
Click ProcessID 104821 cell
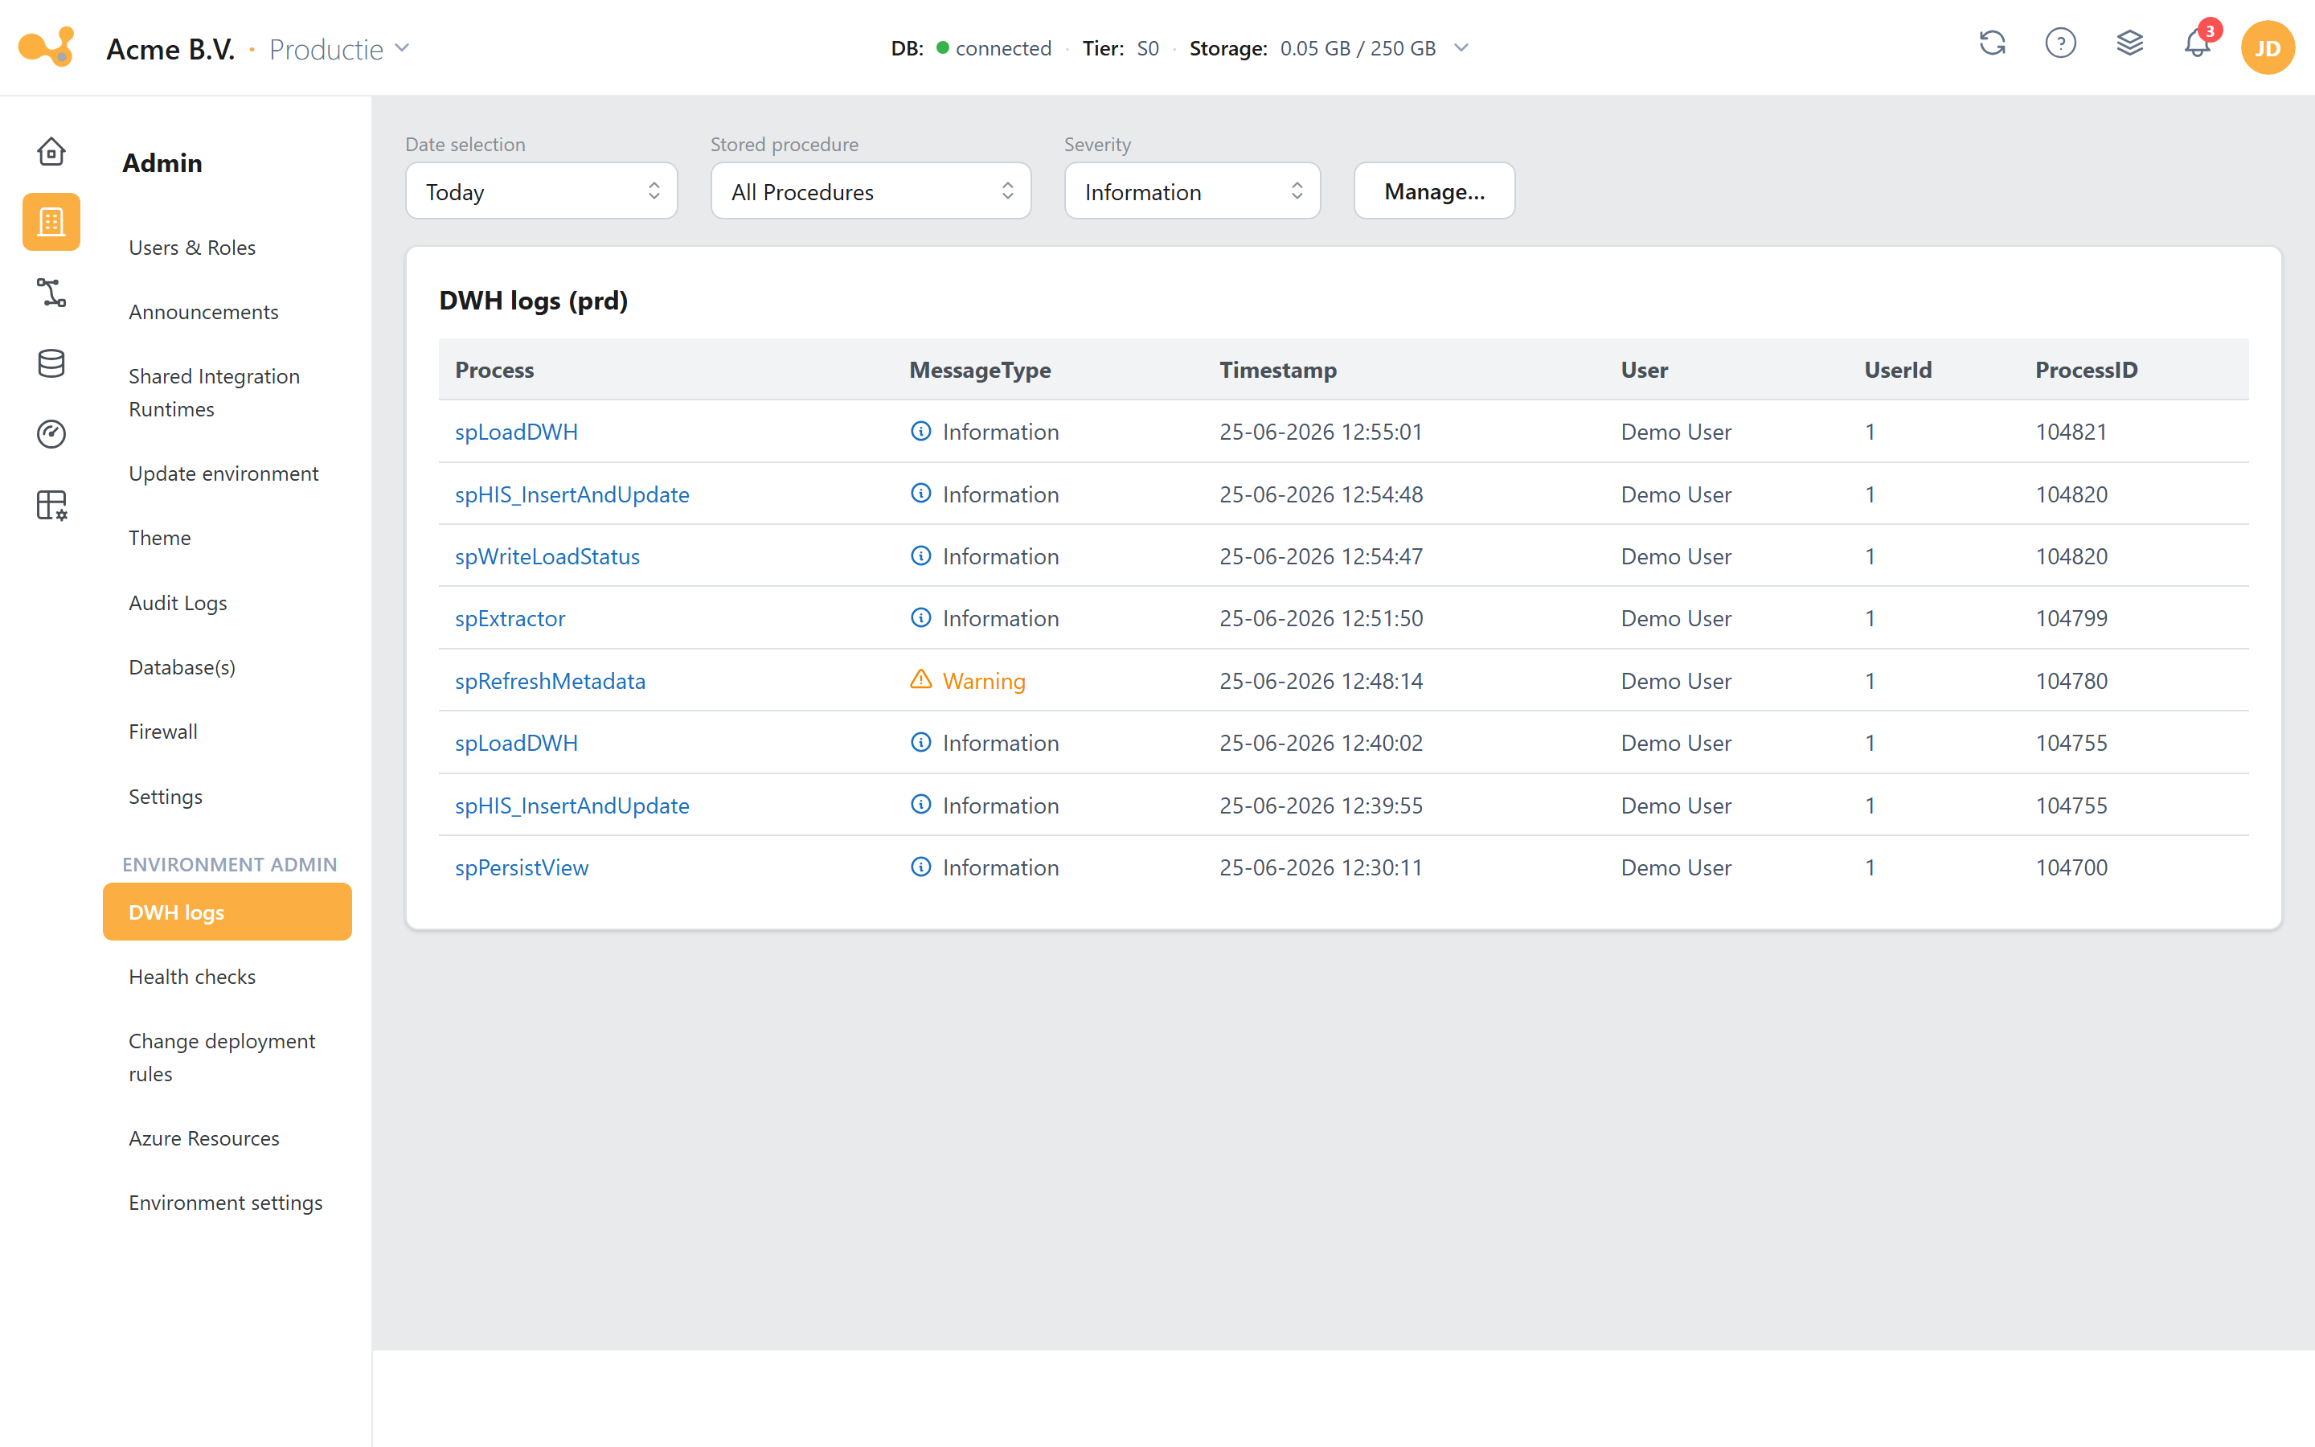[2071, 432]
